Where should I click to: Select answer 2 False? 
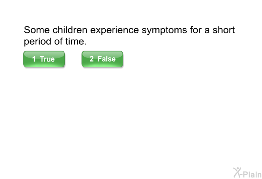pos(102,59)
